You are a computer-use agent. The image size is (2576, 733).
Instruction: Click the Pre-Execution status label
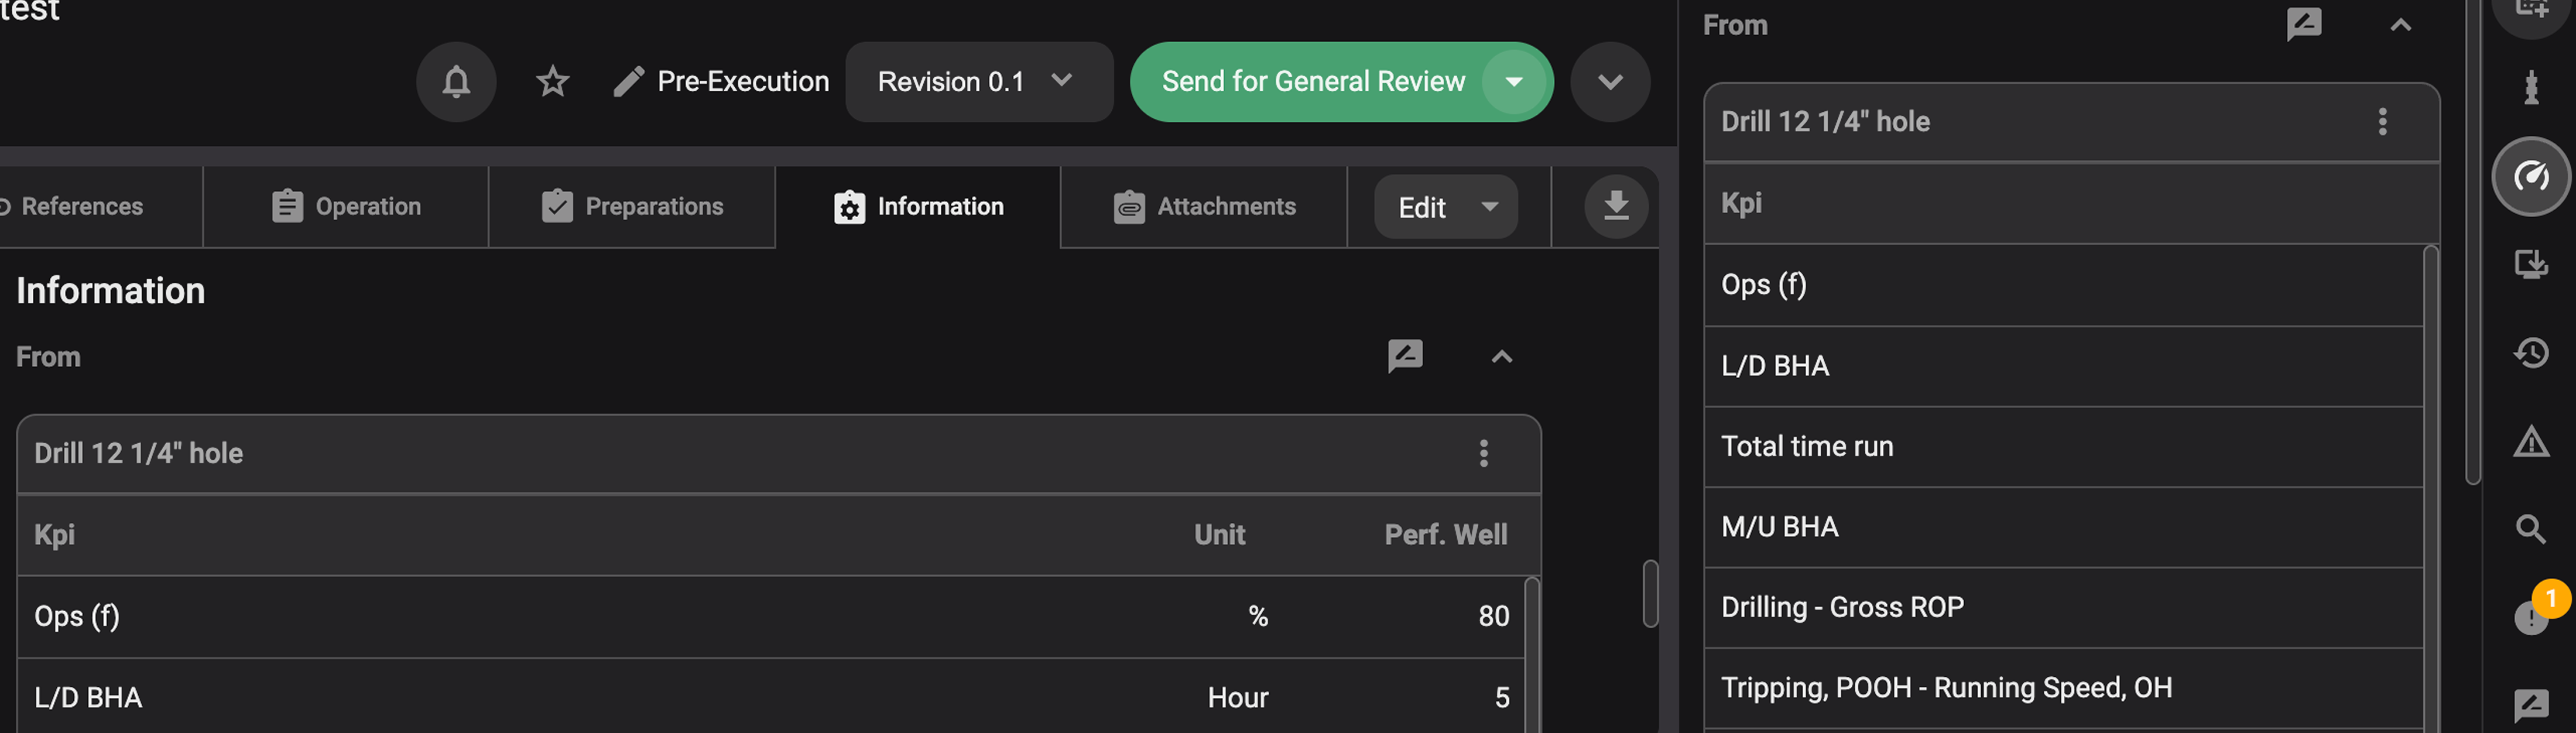pyautogui.click(x=742, y=81)
